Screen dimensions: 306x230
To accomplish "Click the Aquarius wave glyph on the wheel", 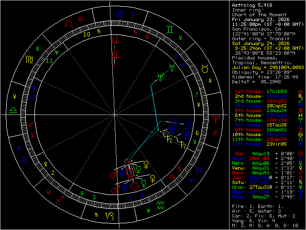I will (161, 205).
